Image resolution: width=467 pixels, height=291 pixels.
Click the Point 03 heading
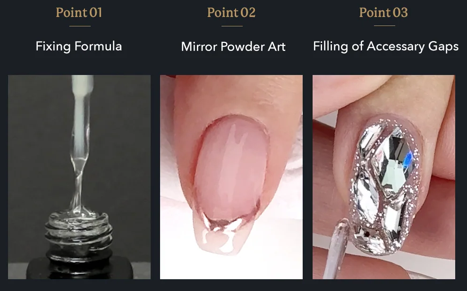click(x=383, y=12)
